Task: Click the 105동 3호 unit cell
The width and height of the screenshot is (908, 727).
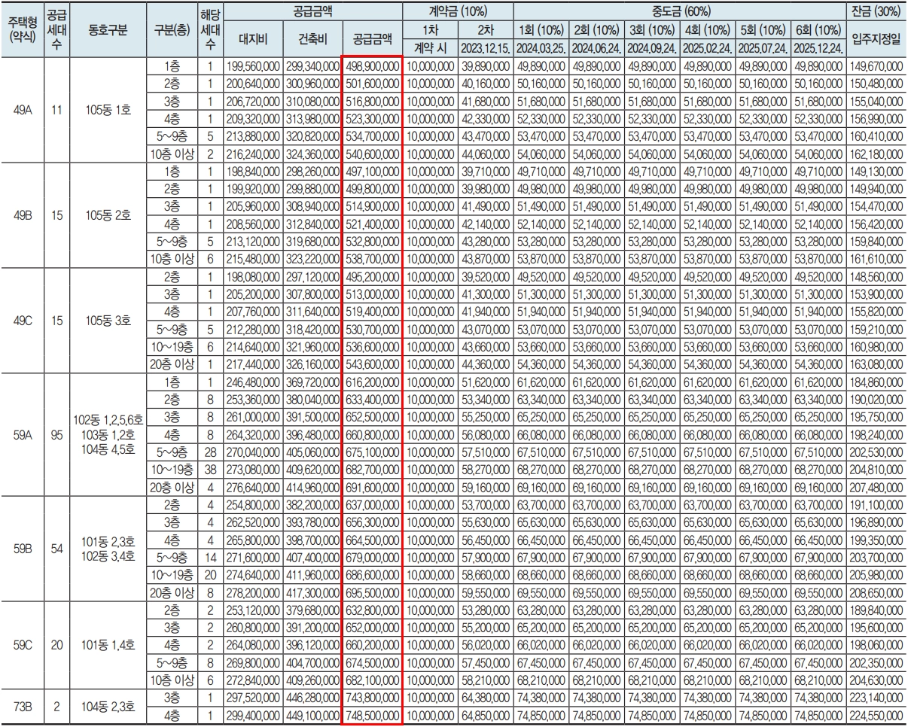Action: click(109, 321)
